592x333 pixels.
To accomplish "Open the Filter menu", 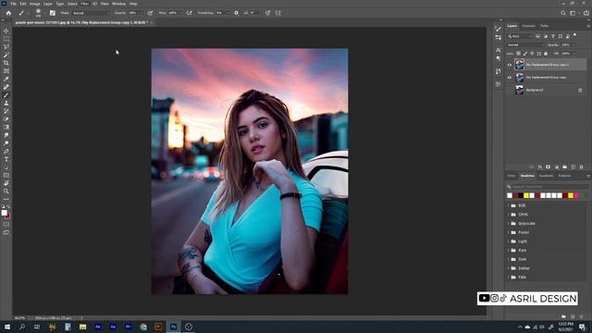I will click(84, 4).
